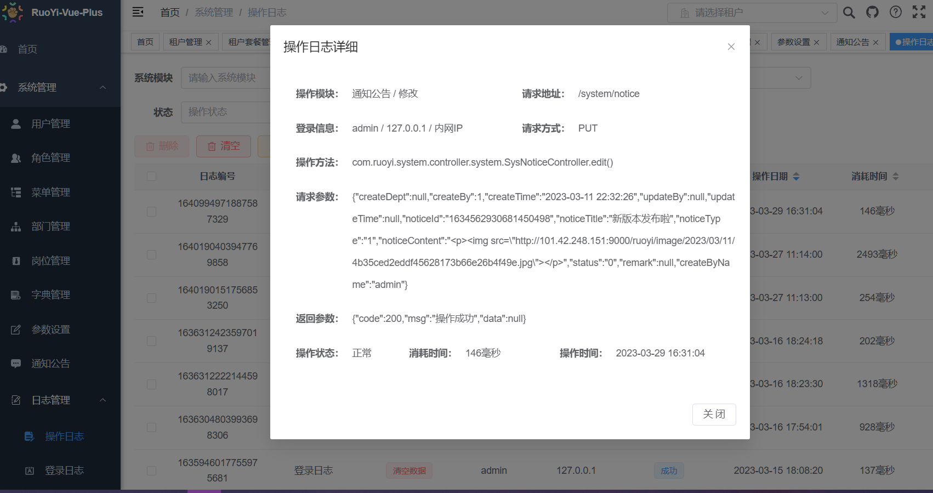This screenshot has height=493, width=933.
Task: Open the help document question icon
Action: click(896, 12)
